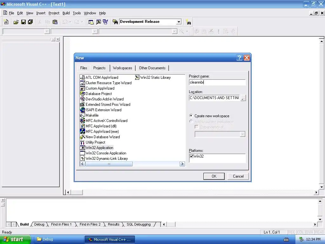Viewport: 325px width, 244px height.
Task: Switch to SQL Debugging output tab
Action: pos(138,224)
